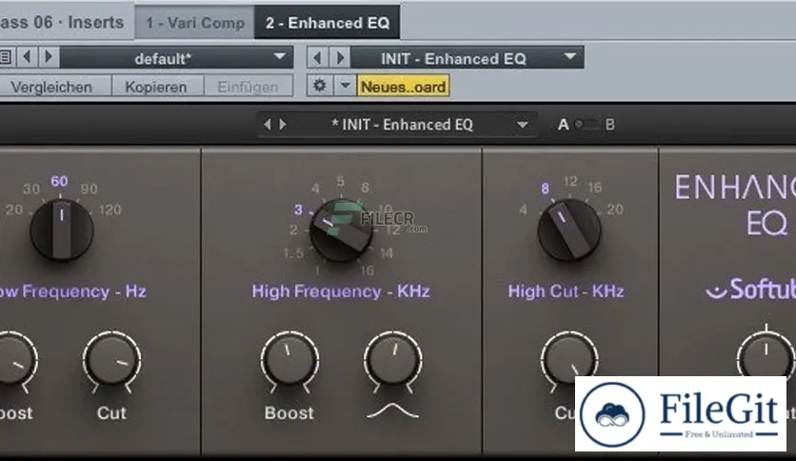Click the 30 Hz label on Low Frequency dial
The image size is (796, 461).
pyautogui.click(x=31, y=189)
